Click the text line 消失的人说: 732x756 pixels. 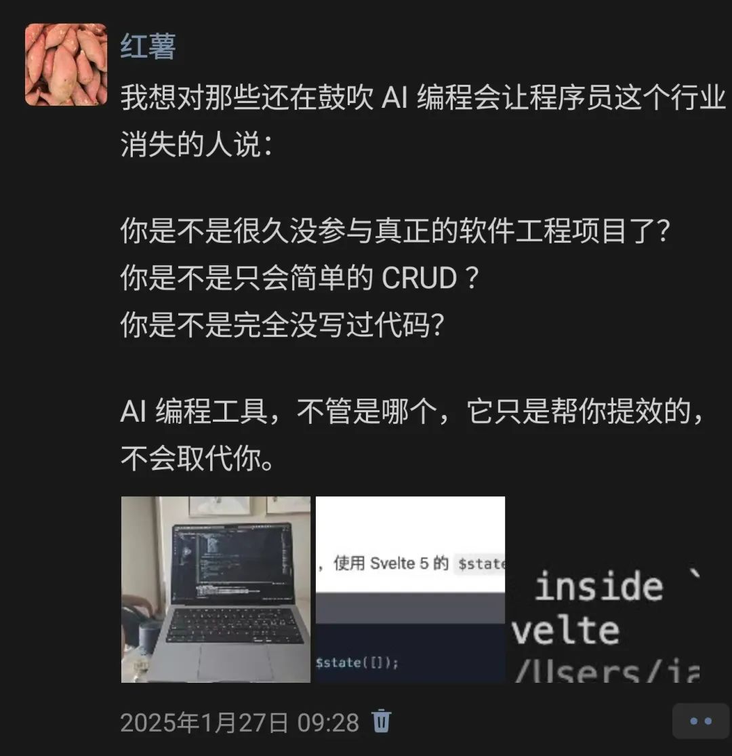196,144
